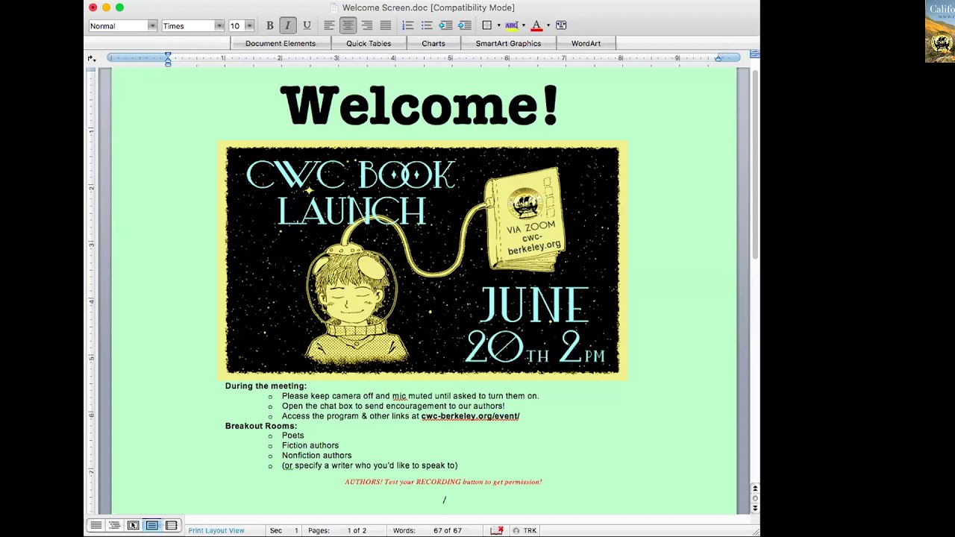Click the Welcome! heading
Screen dimensions: 955x537
(419, 105)
